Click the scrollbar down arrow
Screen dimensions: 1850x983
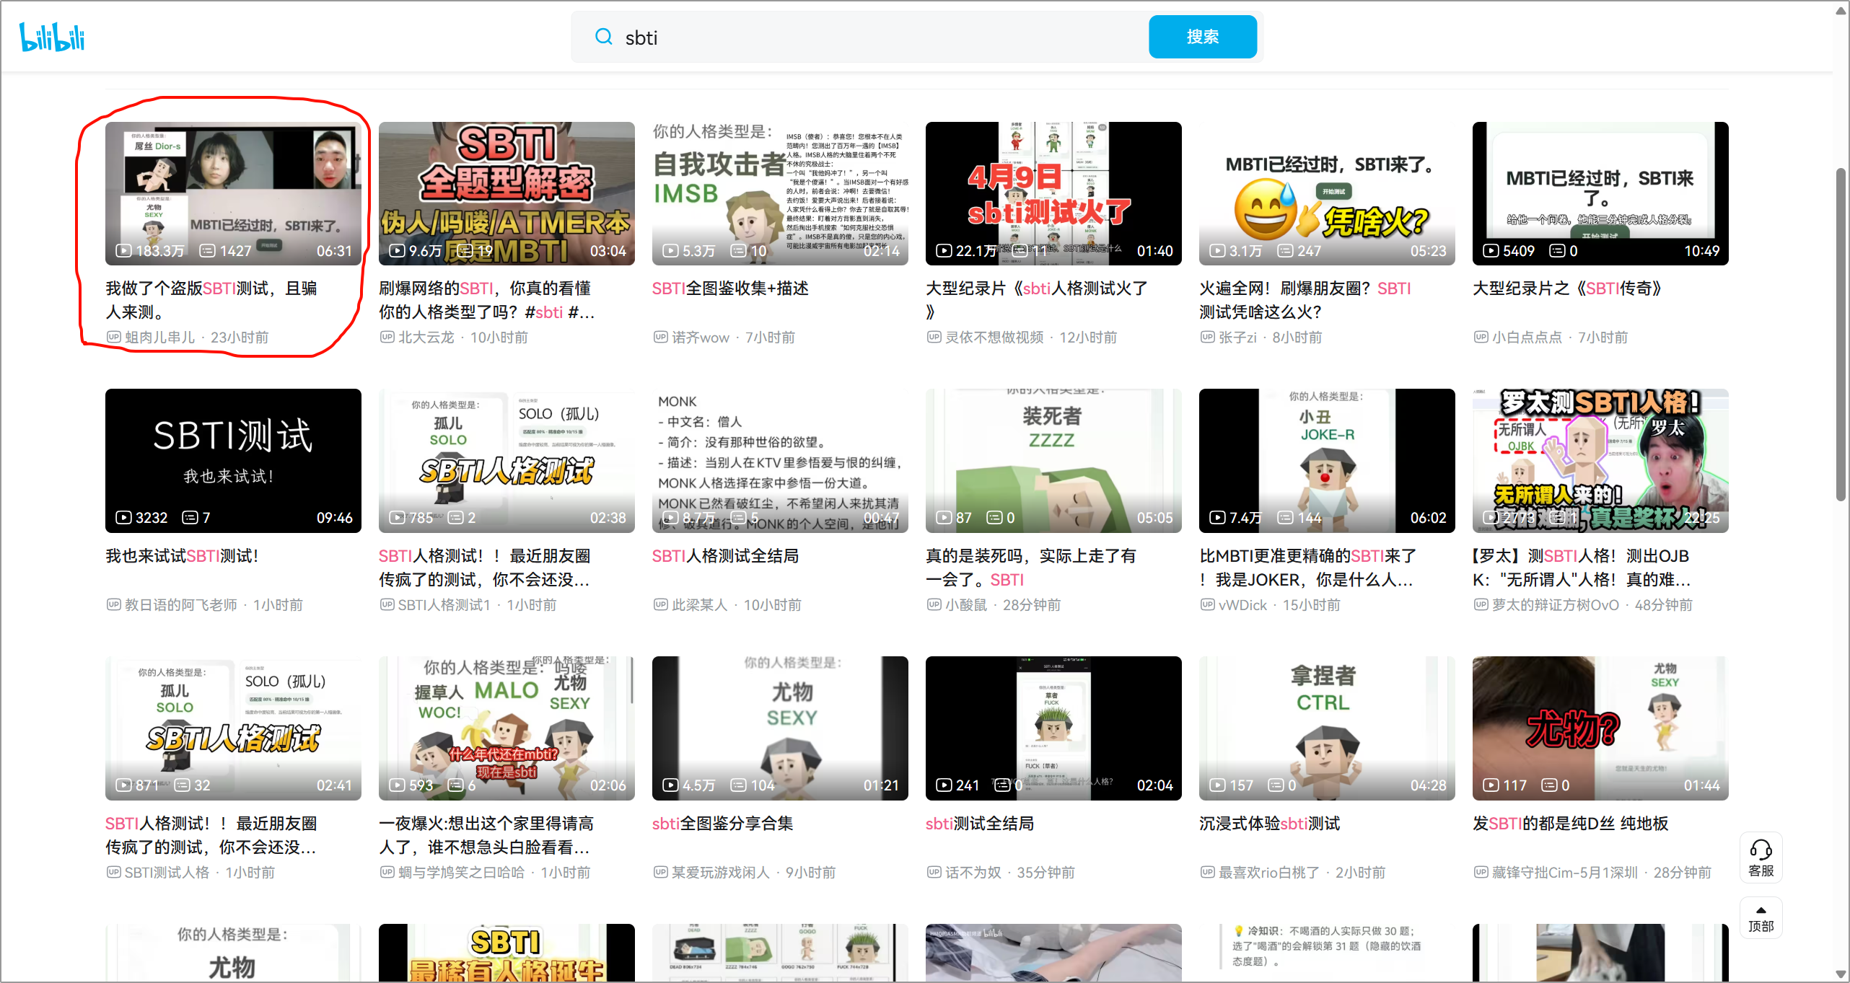(1841, 974)
